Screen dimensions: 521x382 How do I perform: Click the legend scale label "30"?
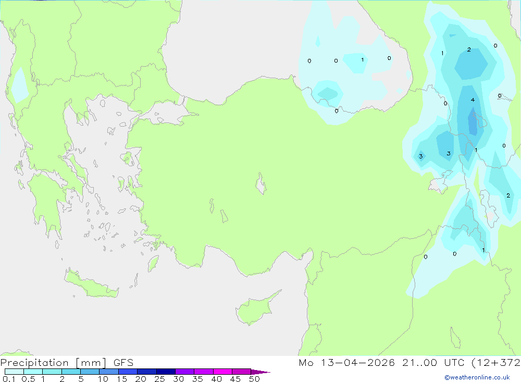178,379
